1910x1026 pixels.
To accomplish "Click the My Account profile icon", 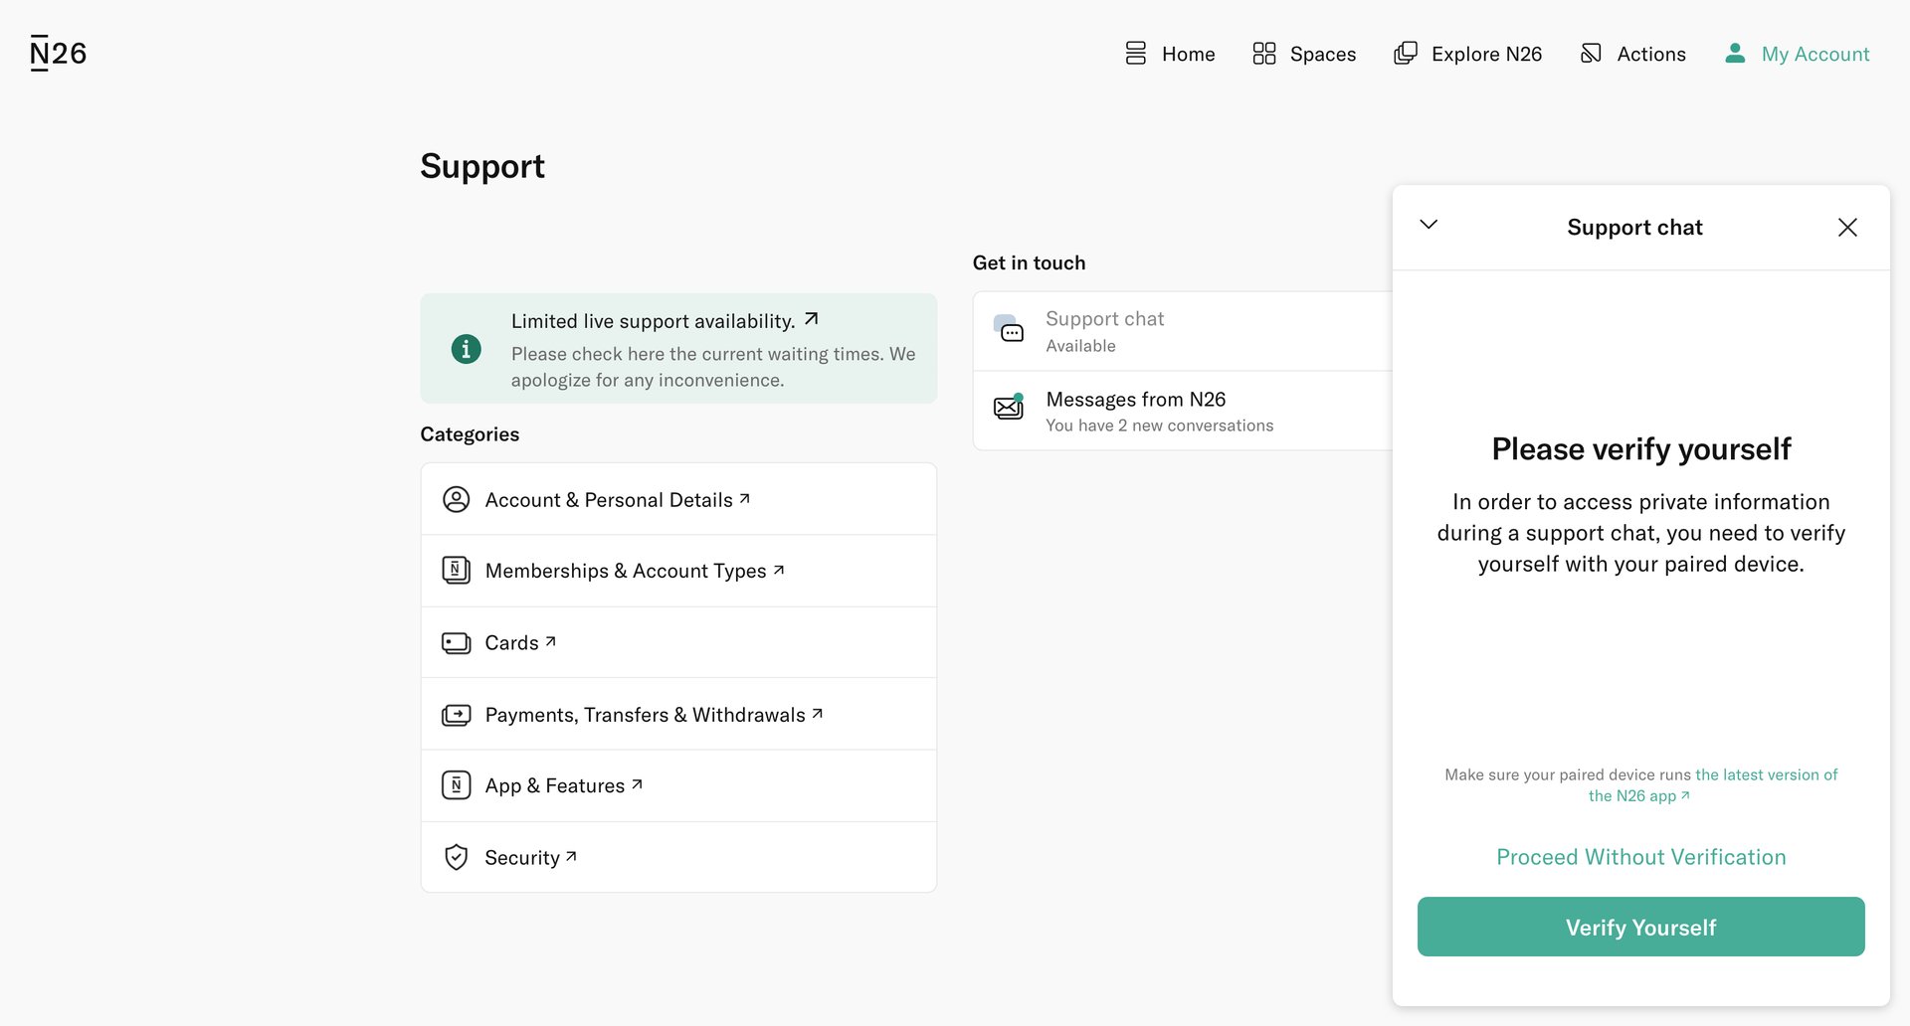I will point(1734,53).
